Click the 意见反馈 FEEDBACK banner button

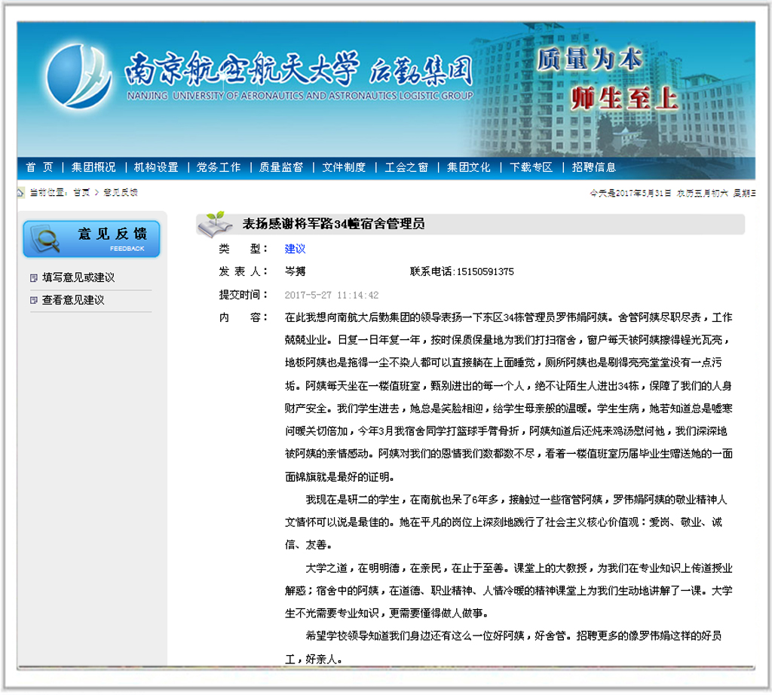91,239
